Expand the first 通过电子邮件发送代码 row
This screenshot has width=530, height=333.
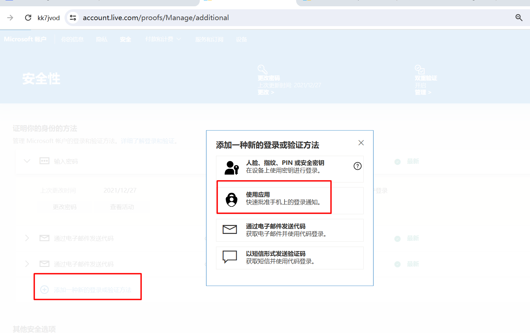(x=27, y=238)
